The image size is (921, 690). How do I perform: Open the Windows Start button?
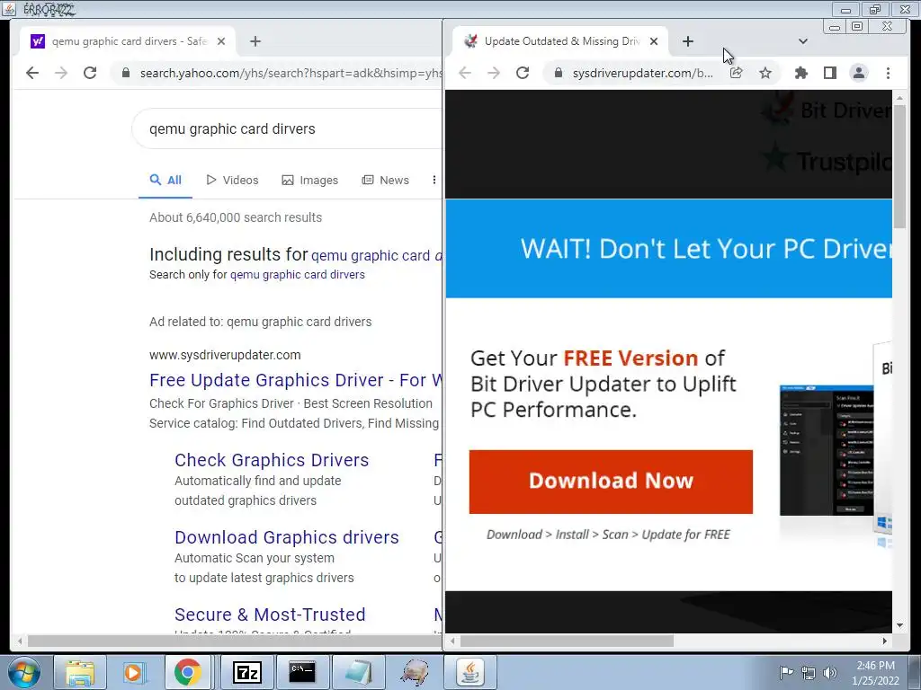pyautogui.click(x=24, y=672)
